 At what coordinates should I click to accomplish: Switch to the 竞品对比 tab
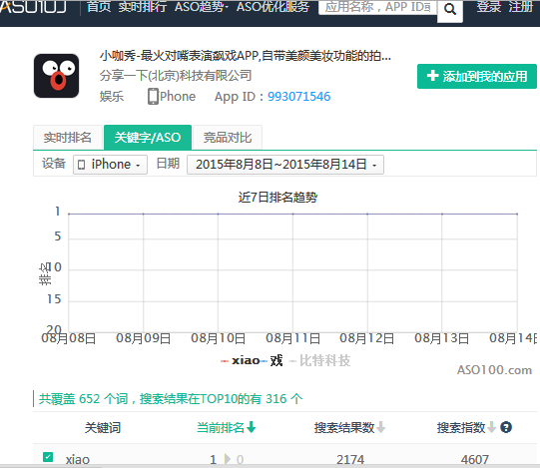point(228,138)
